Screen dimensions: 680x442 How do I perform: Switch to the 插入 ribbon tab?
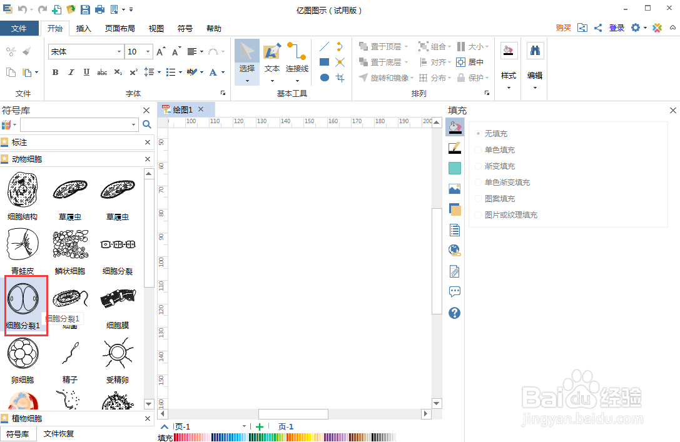click(x=87, y=28)
